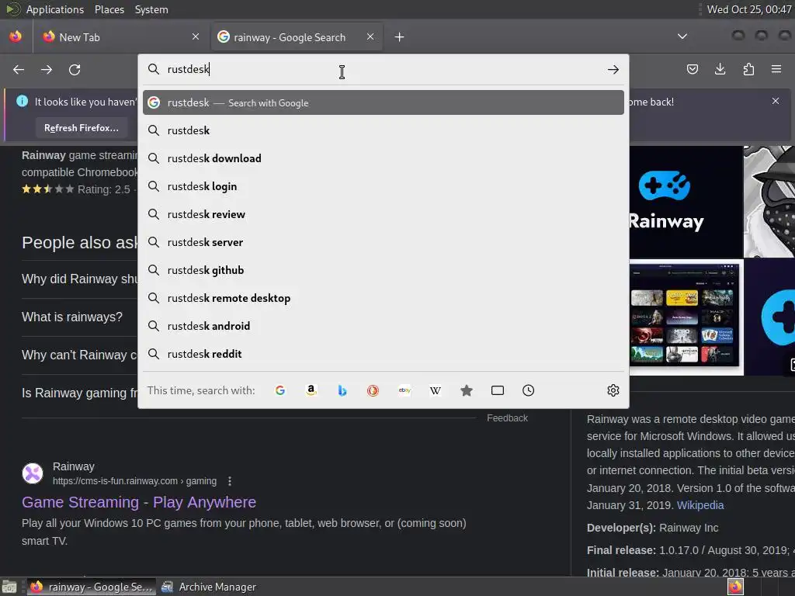Select 'rustdesk review' suggestion
This screenshot has width=795, height=596.
click(384, 214)
